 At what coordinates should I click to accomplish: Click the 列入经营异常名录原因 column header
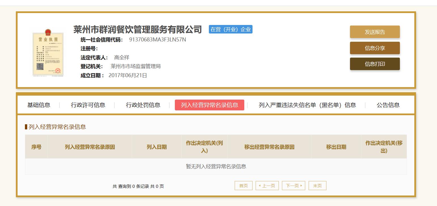pyautogui.click(x=90, y=147)
